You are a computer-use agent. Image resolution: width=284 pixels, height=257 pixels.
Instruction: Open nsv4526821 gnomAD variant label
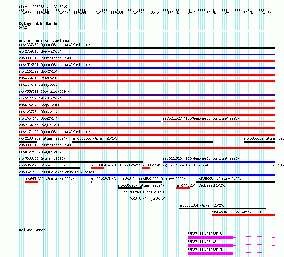[55, 65]
